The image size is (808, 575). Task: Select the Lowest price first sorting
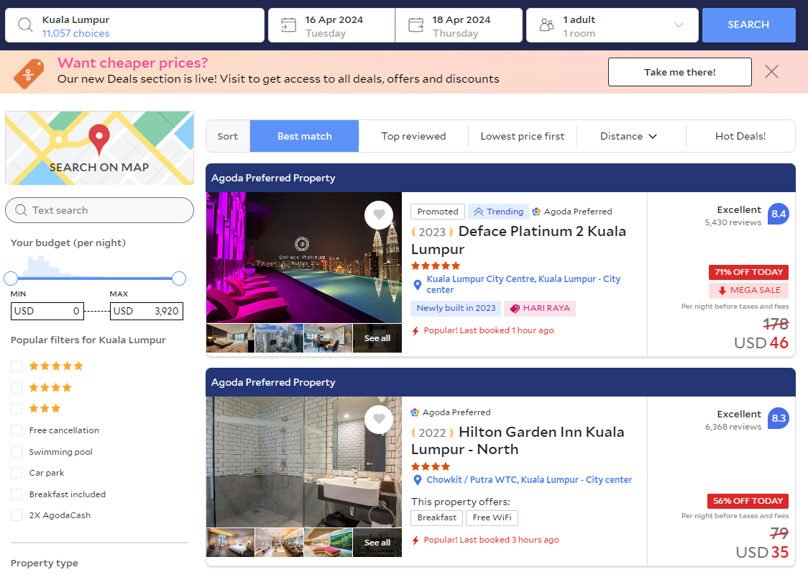pyautogui.click(x=523, y=136)
